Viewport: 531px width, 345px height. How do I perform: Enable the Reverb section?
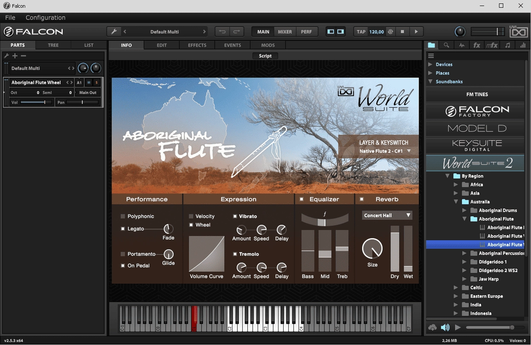pyautogui.click(x=362, y=199)
